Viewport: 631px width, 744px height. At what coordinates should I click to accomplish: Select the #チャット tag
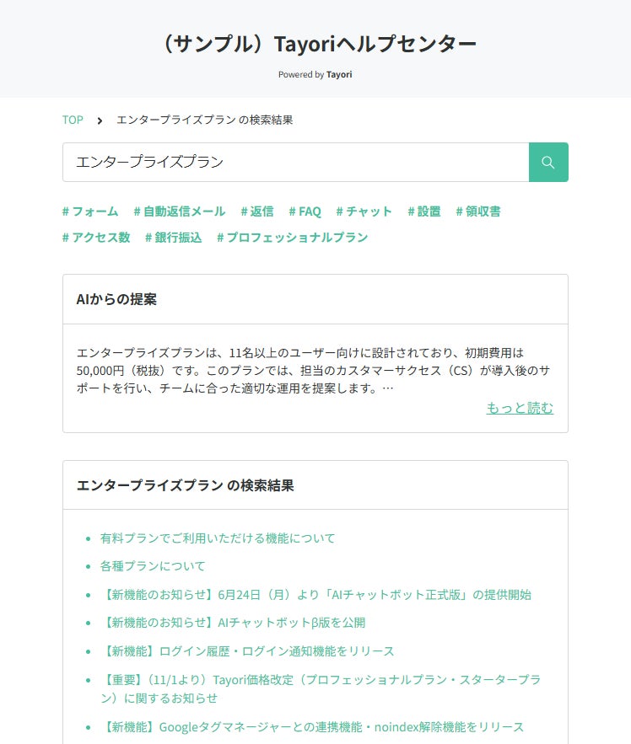click(x=364, y=211)
